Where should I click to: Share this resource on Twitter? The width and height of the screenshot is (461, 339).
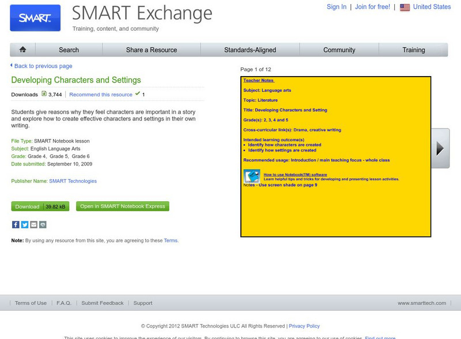click(x=25, y=224)
